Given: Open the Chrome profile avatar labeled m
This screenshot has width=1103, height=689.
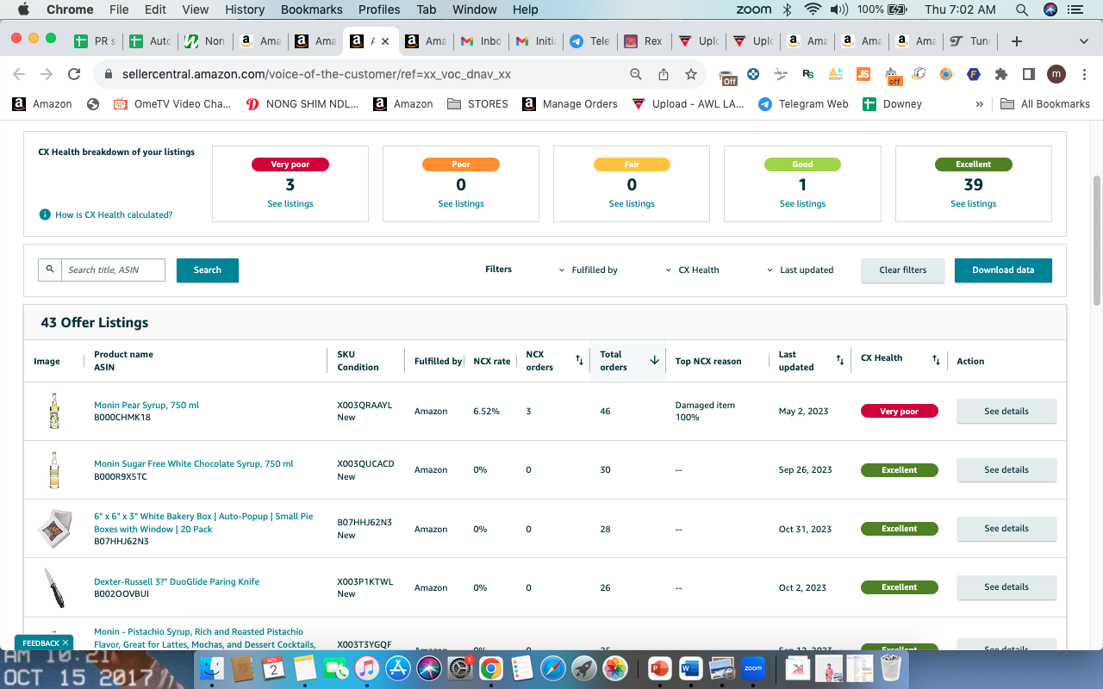Looking at the screenshot, I should click(1056, 74).
